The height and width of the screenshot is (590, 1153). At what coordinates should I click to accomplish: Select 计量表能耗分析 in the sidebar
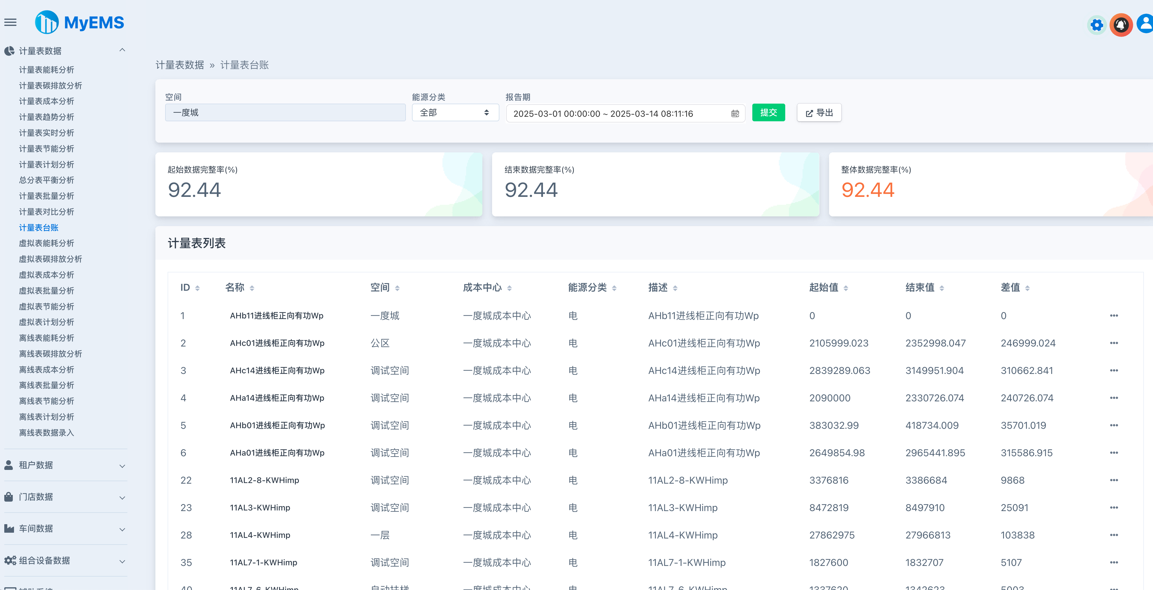(47, 70)
